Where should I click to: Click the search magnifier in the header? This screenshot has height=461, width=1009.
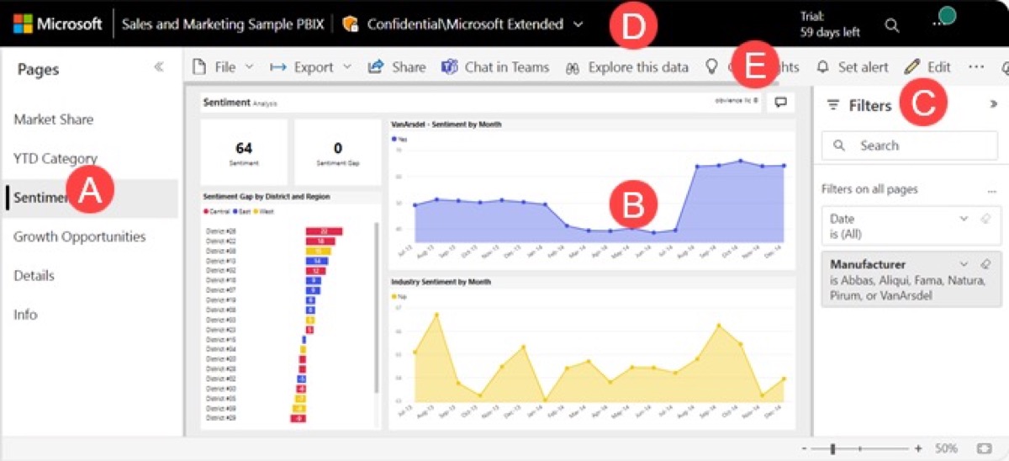892,25
